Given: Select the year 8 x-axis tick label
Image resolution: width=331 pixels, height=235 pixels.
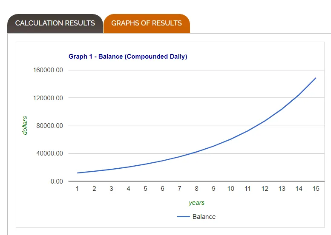Looking at the screenshot, I should [x=196, y=189].
